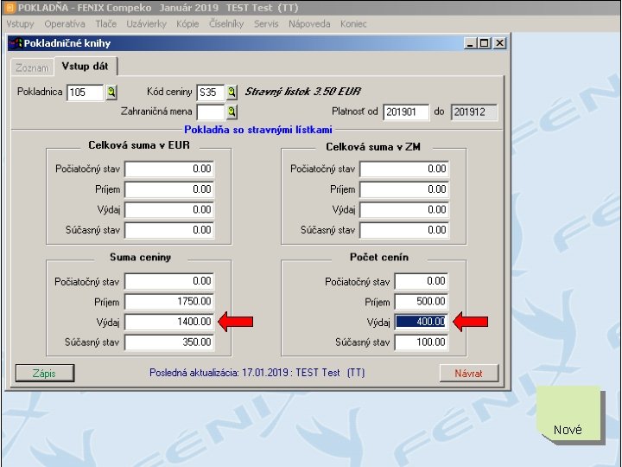Screen dimensions: 622x467
Task: Open the Kópie menu
Action: pyautogui.click(x=187, y=24)
